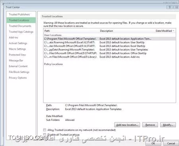Select External Content settings

click(18, 66)
